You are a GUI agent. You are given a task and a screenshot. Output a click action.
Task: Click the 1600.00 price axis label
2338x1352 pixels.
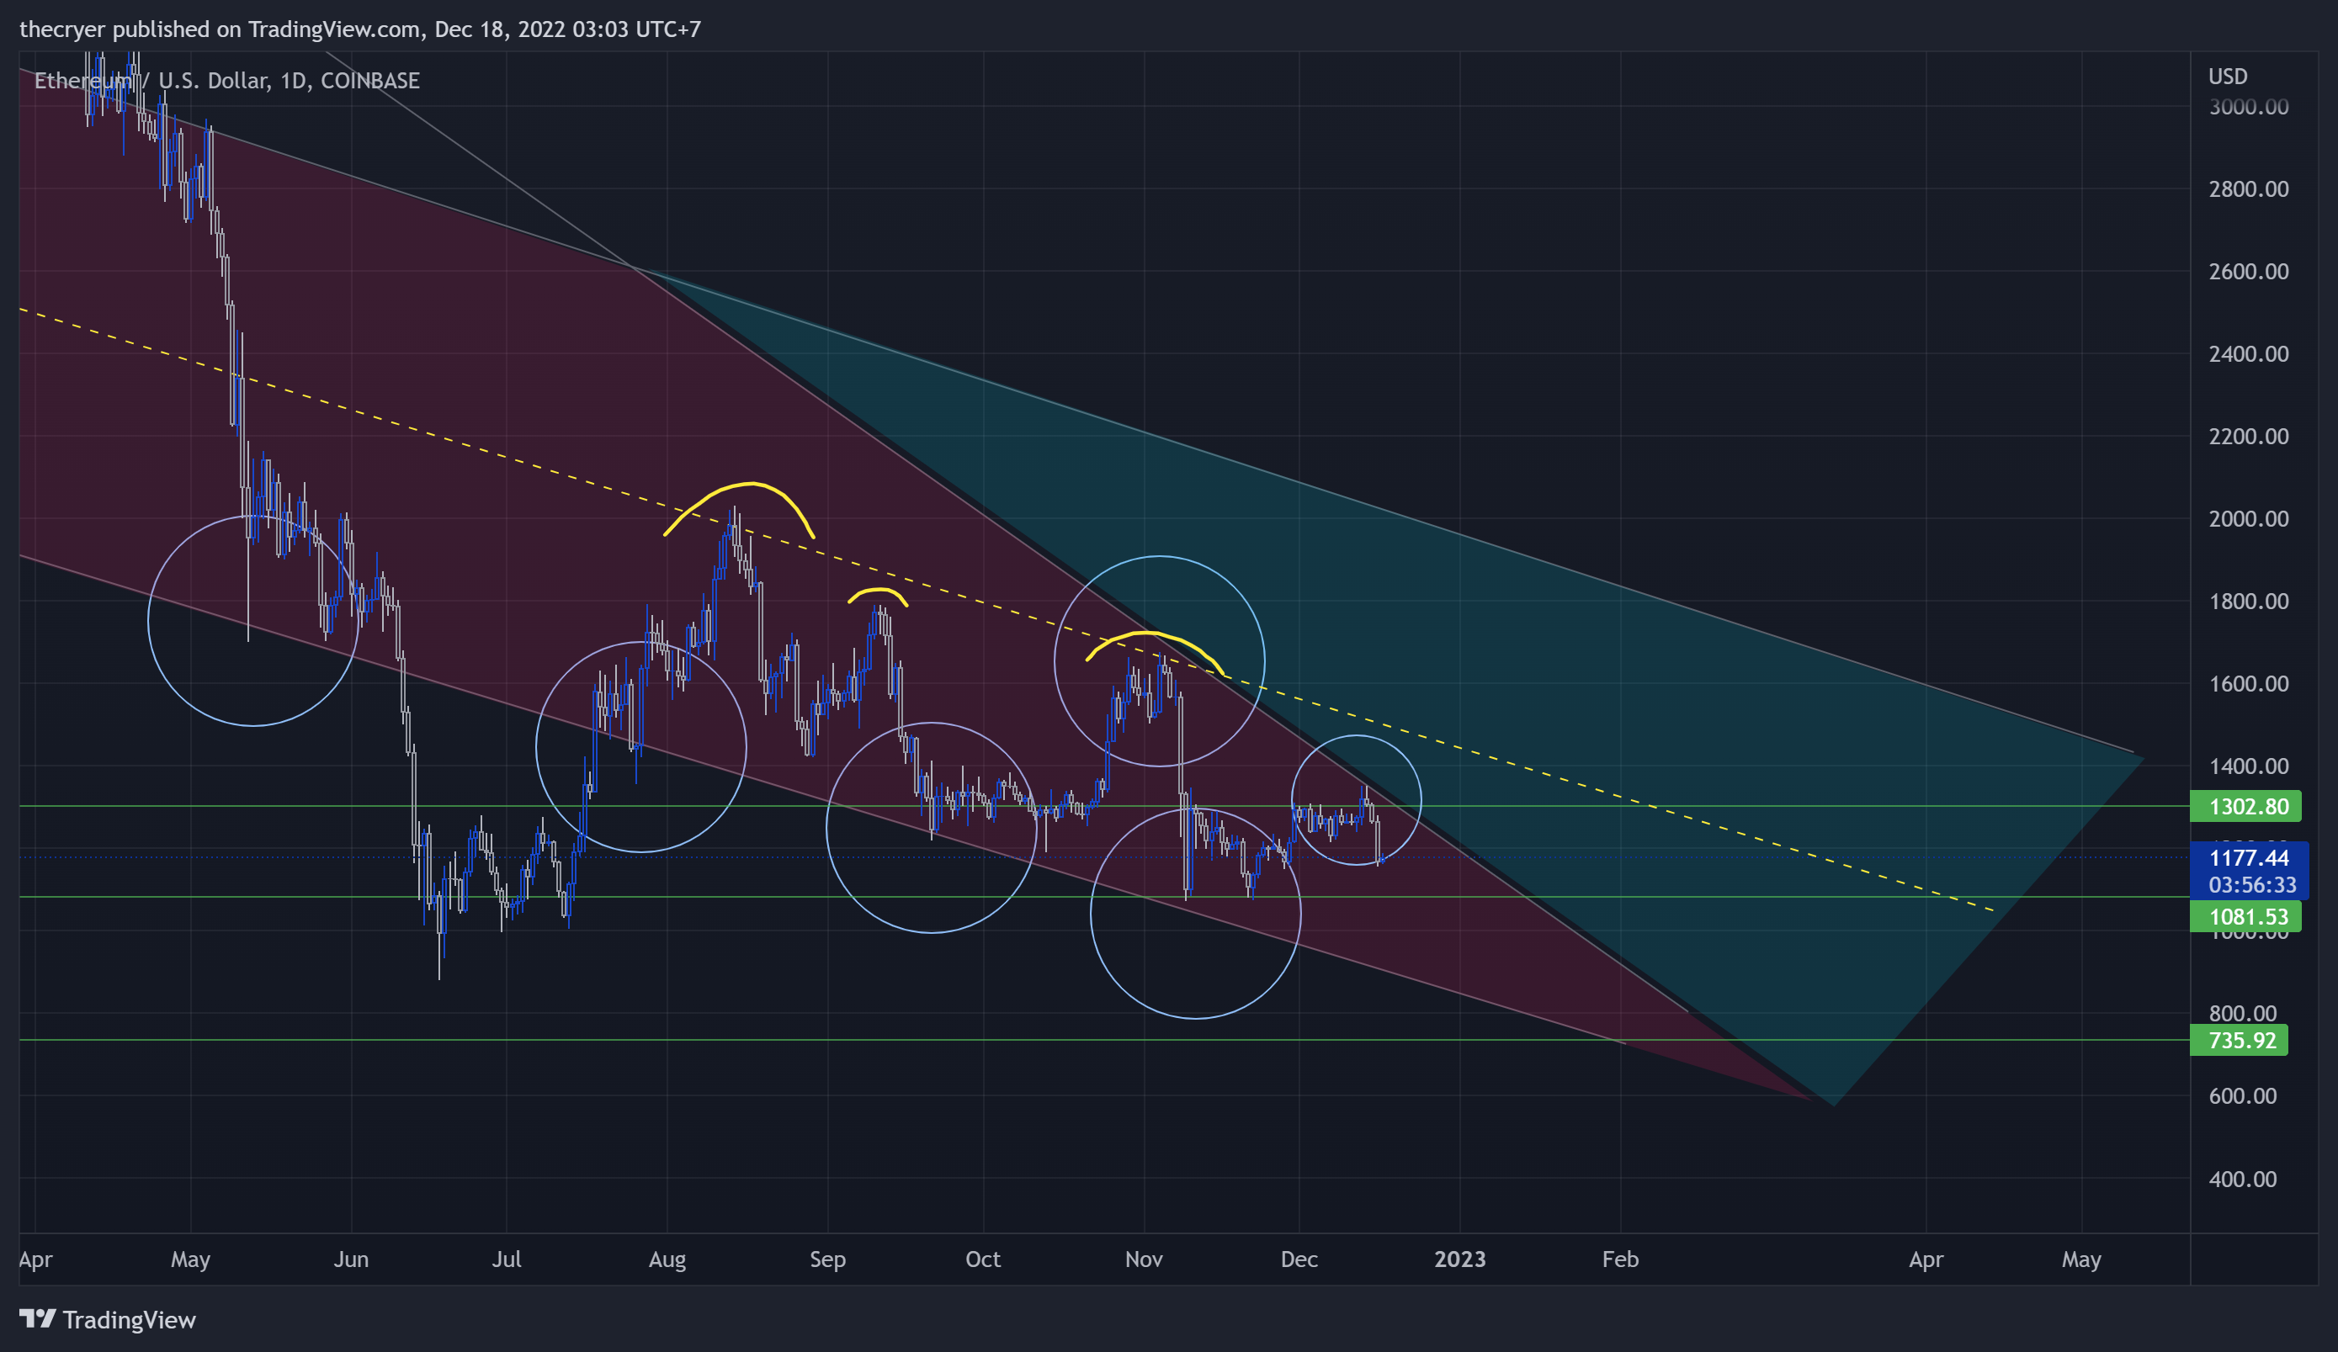2249,684
